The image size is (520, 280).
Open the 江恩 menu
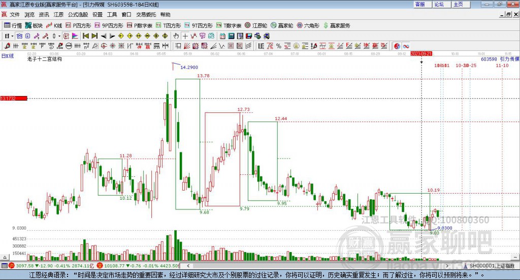tap(58, 15)
